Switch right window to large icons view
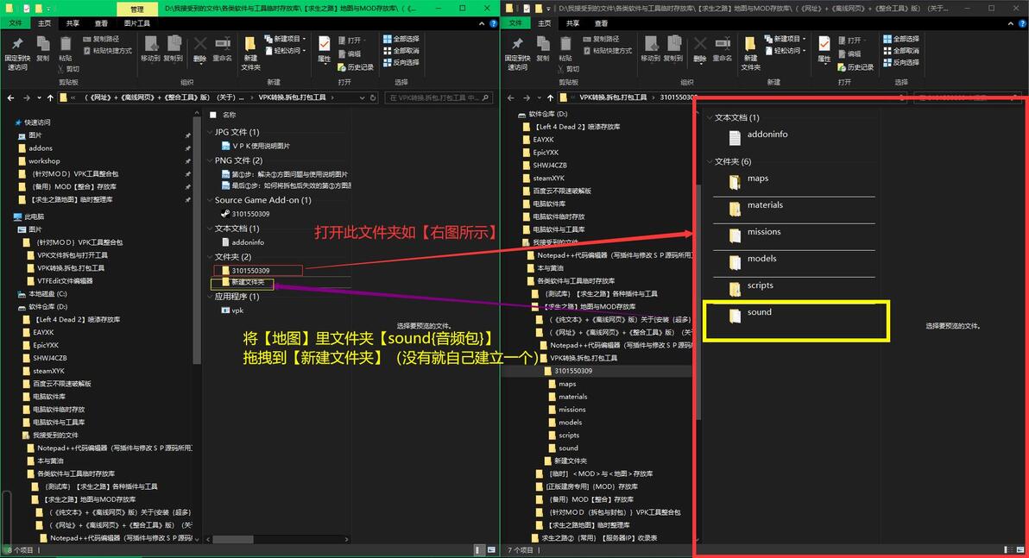 coord(1020,550)
